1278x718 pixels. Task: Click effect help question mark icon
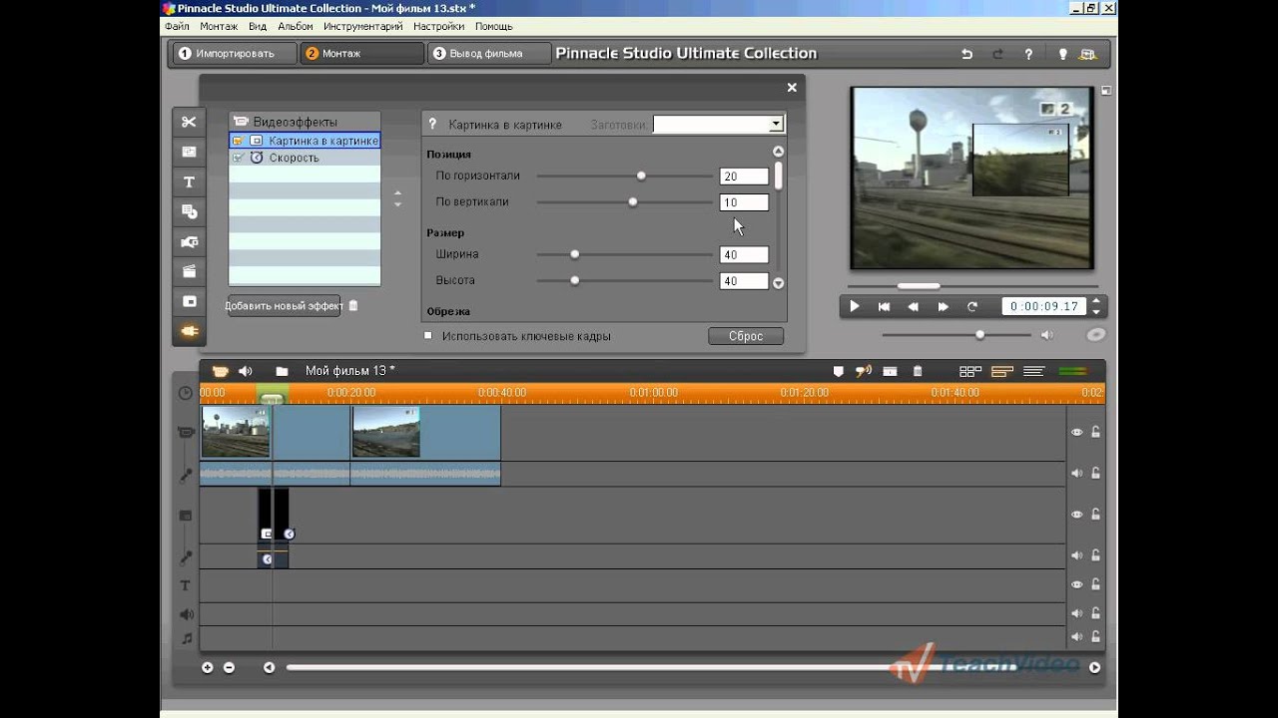433,125
